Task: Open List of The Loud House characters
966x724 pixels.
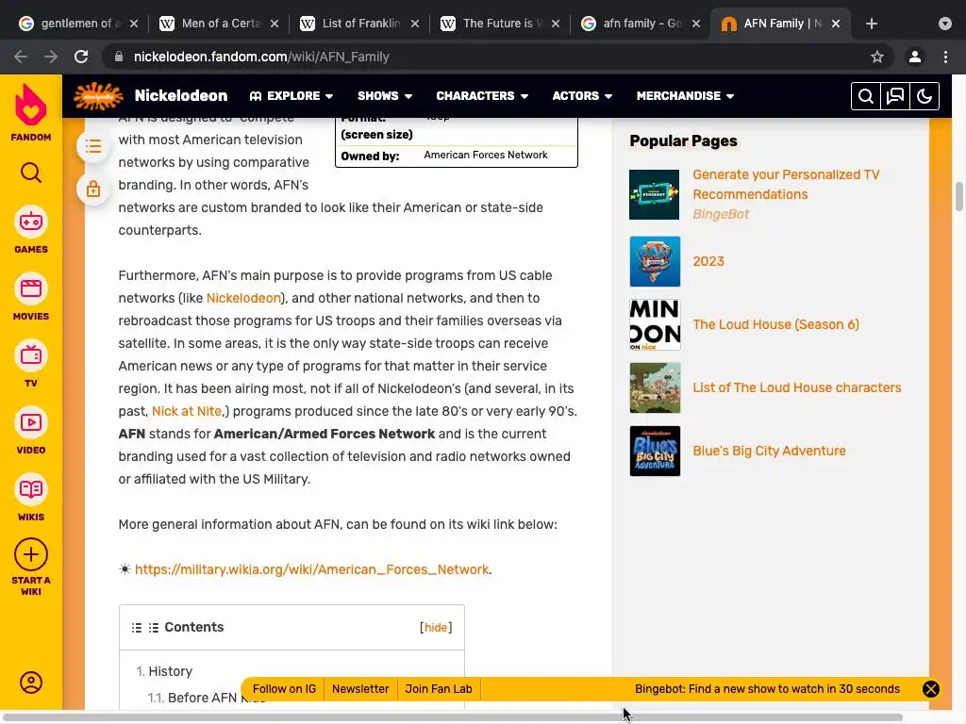Action: [x=796, y=387]
